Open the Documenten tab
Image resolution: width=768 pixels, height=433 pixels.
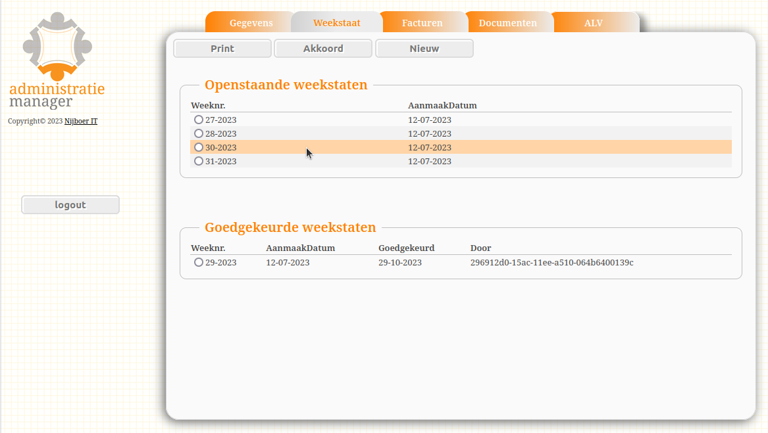[507, 23]
